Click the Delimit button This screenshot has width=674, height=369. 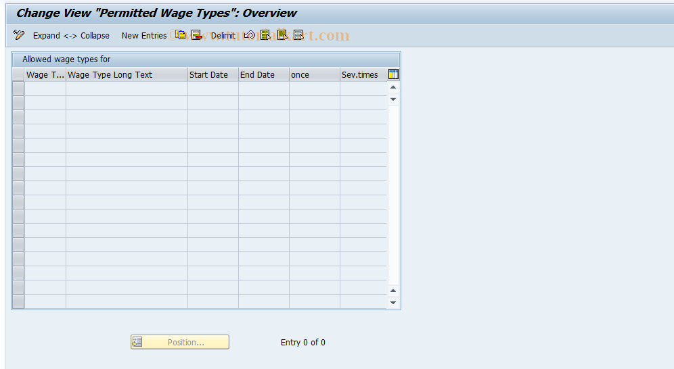point(223,36)
